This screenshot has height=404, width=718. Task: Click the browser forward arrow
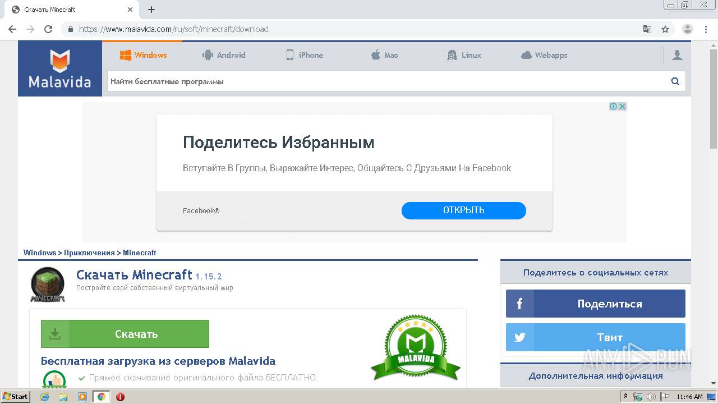click(30, 29)
